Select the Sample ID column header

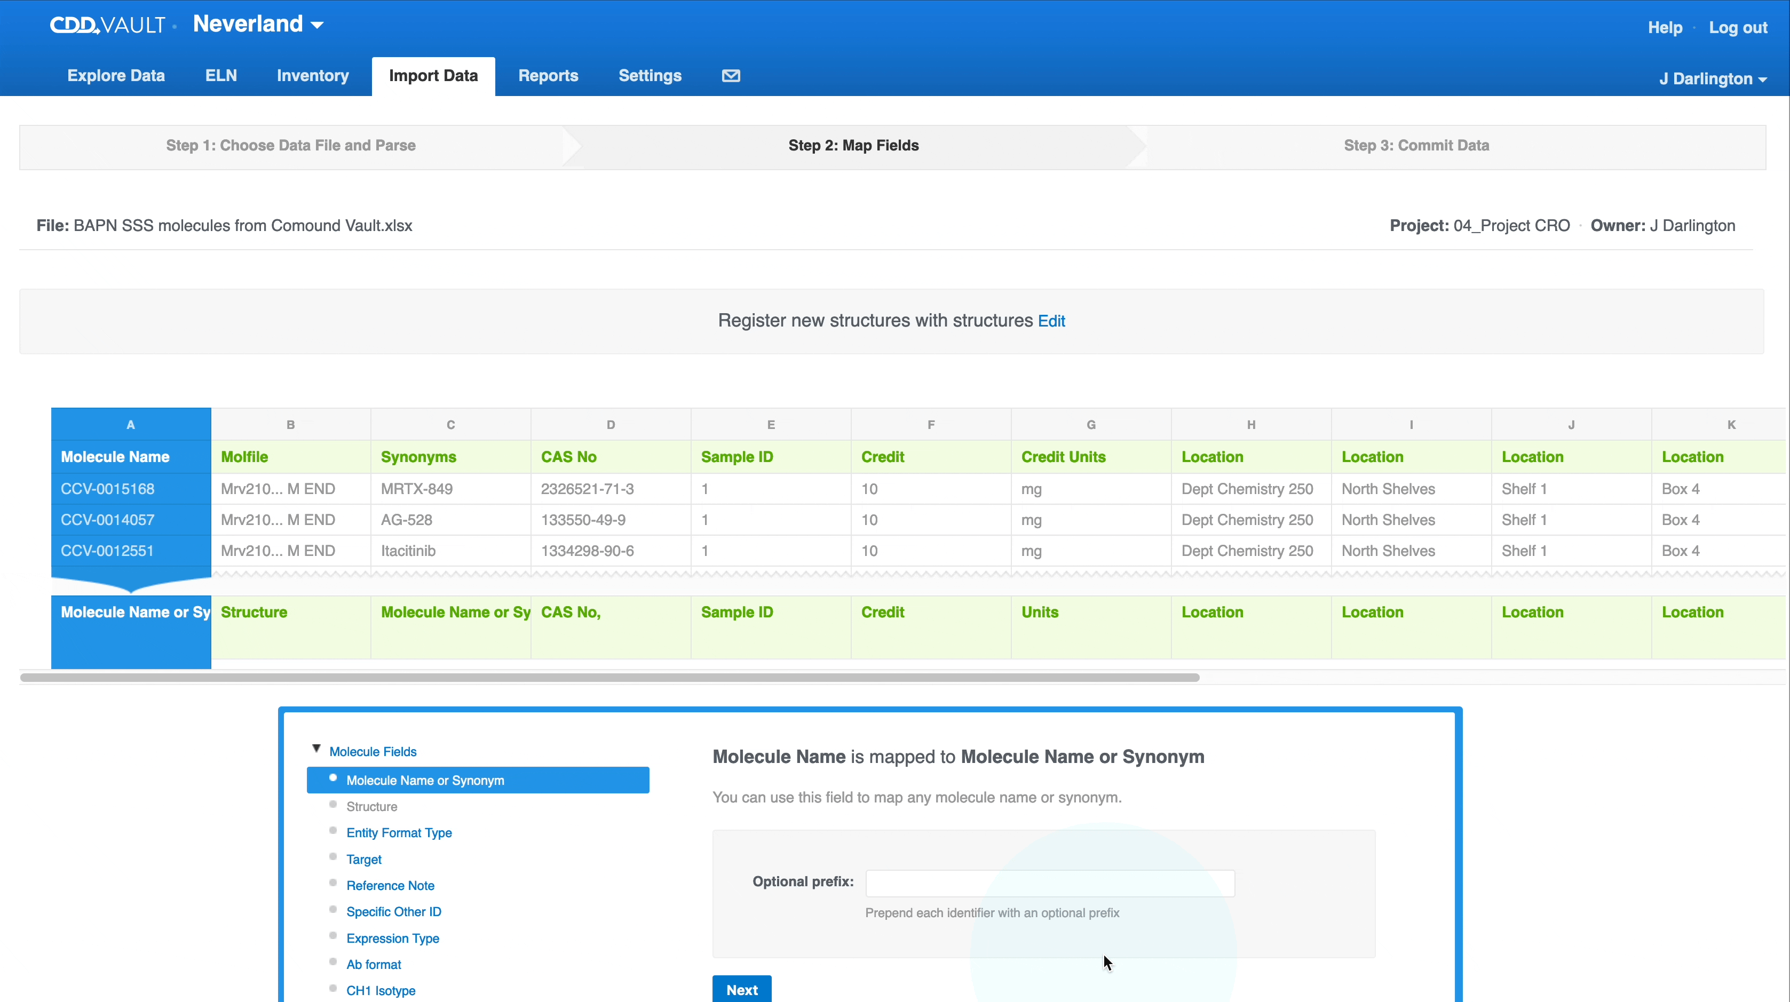click(771, 457)
